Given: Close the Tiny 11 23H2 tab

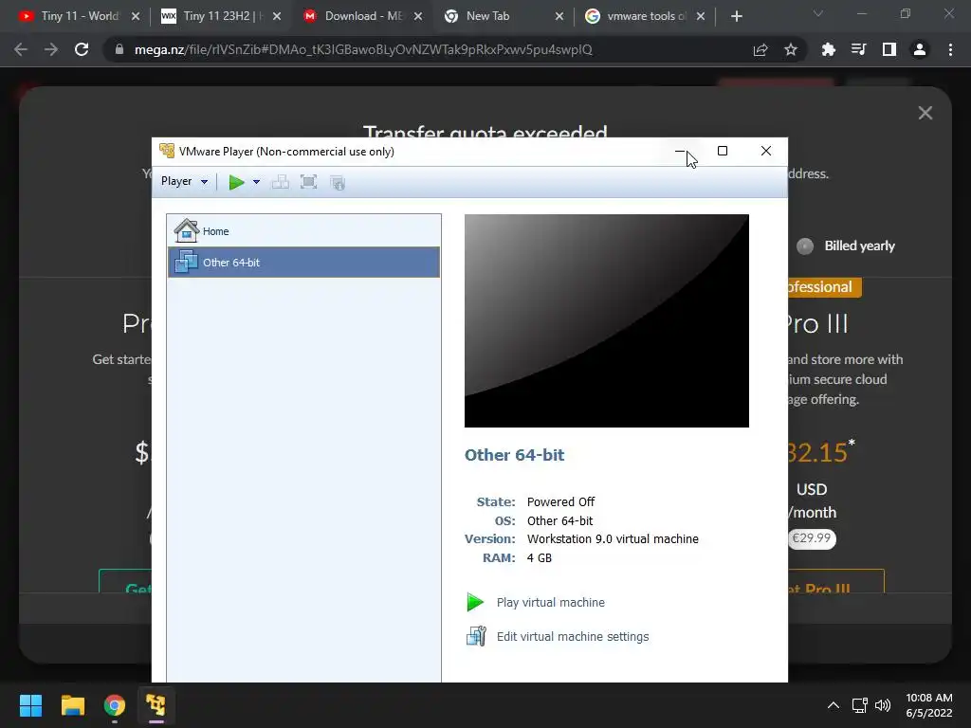Looking at the screenshot, I should [x=277, y=16].
